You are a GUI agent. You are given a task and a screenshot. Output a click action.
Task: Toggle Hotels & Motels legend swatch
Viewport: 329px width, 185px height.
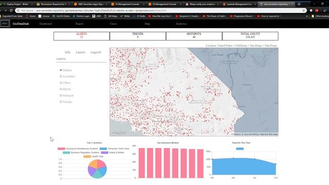point(104,153)
